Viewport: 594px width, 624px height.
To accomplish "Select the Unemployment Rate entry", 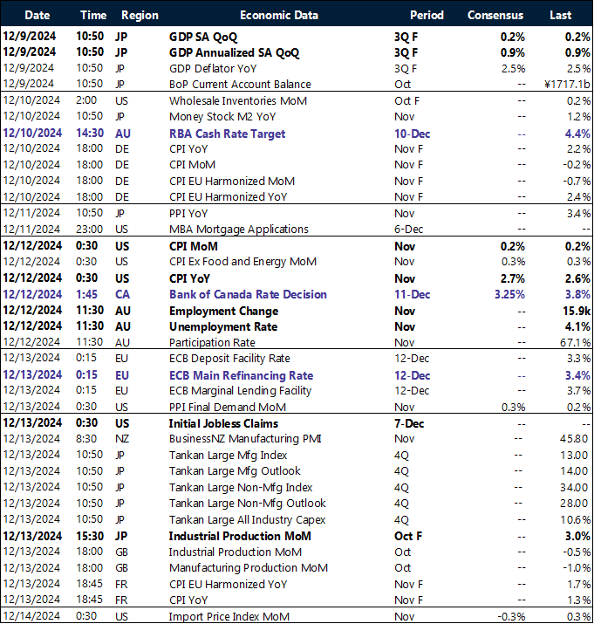I will pyautogui.click(x=223, y=326).
